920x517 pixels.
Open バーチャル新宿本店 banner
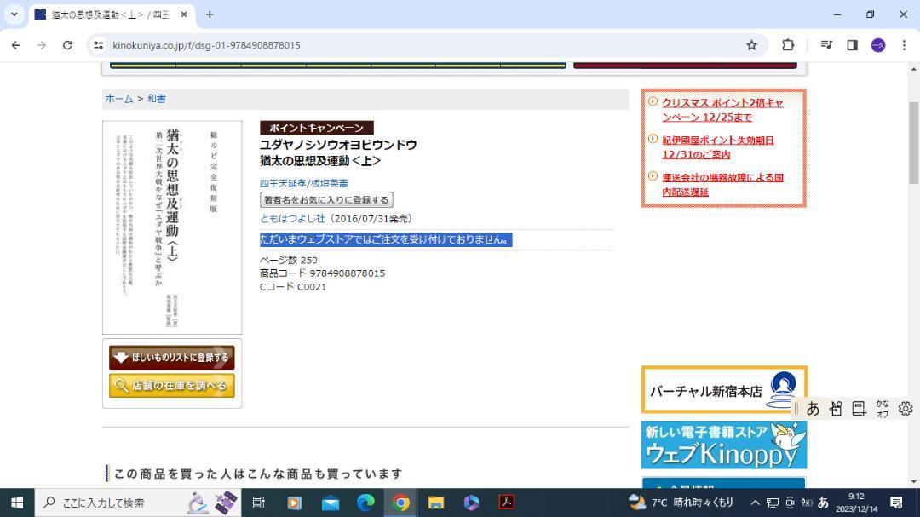click(724, 389)
